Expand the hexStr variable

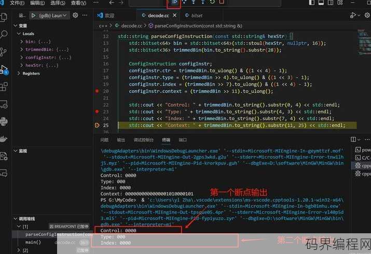[x=22, y=65]
